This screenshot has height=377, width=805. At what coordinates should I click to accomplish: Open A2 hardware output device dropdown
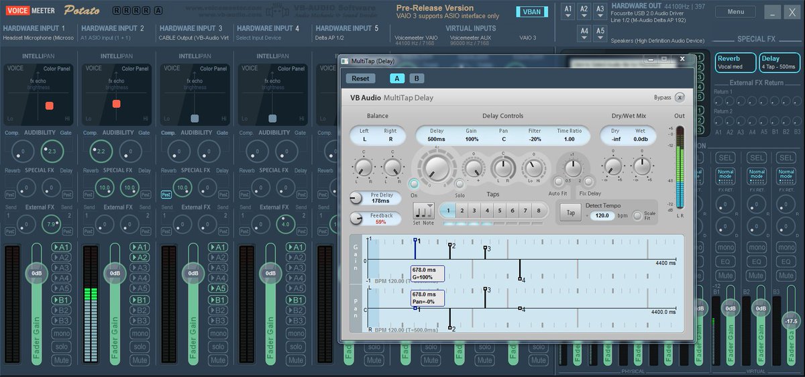point(584,11)
